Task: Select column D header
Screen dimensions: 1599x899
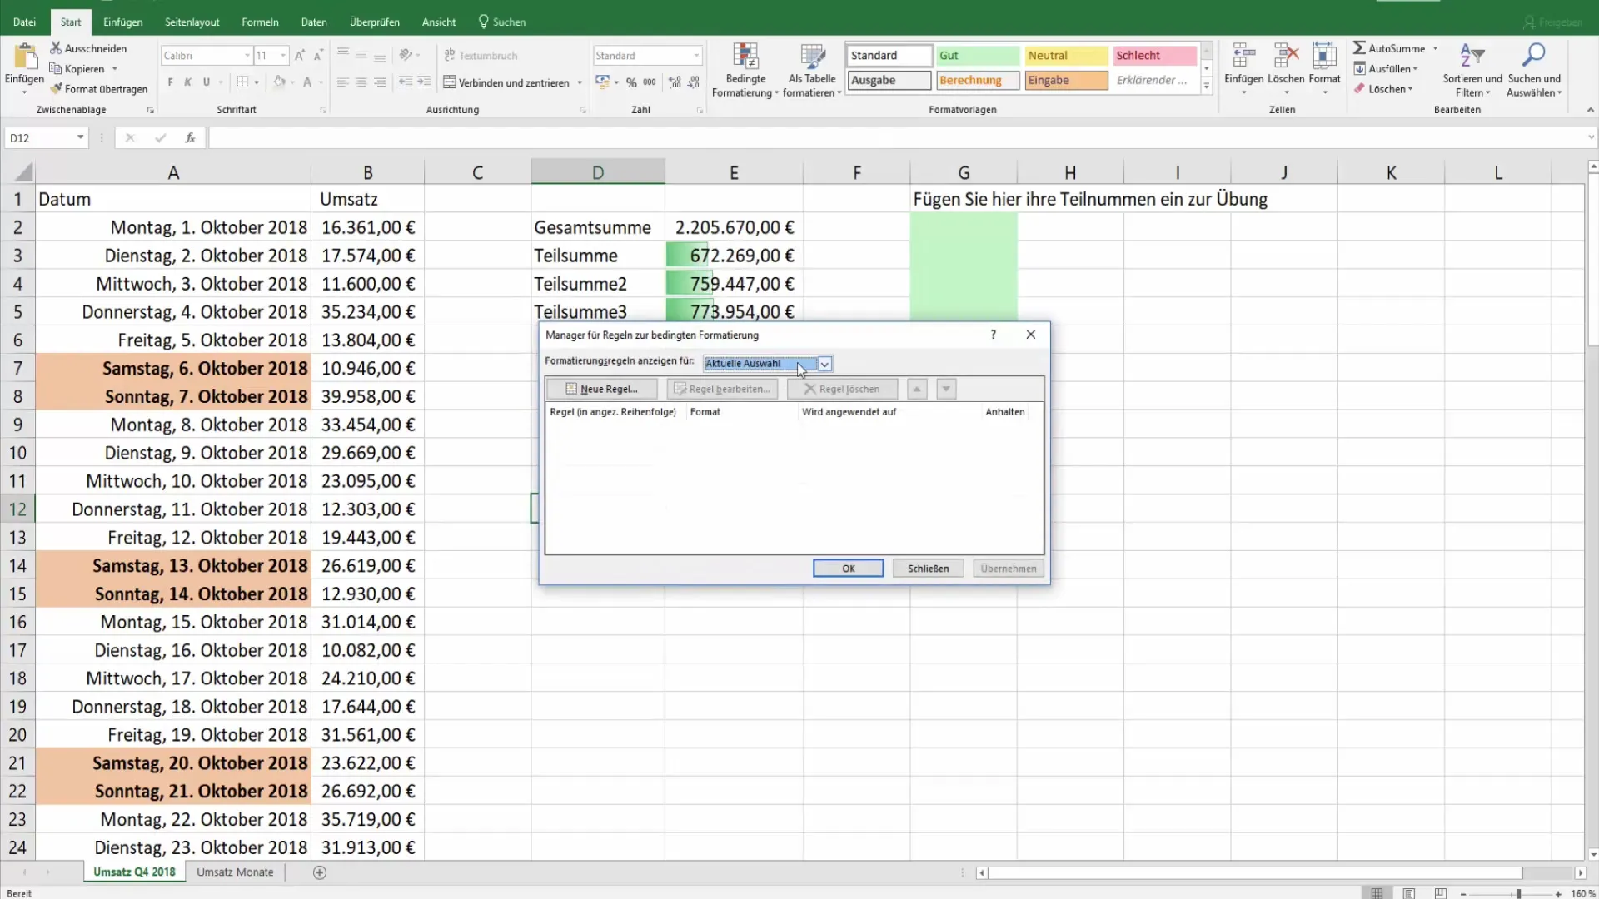Action: [598, 172]
